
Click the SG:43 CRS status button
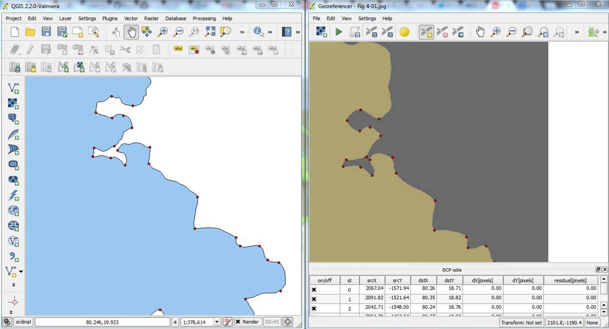[x=271, y=322]
